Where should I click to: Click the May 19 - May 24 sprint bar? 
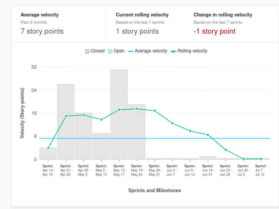137,132
